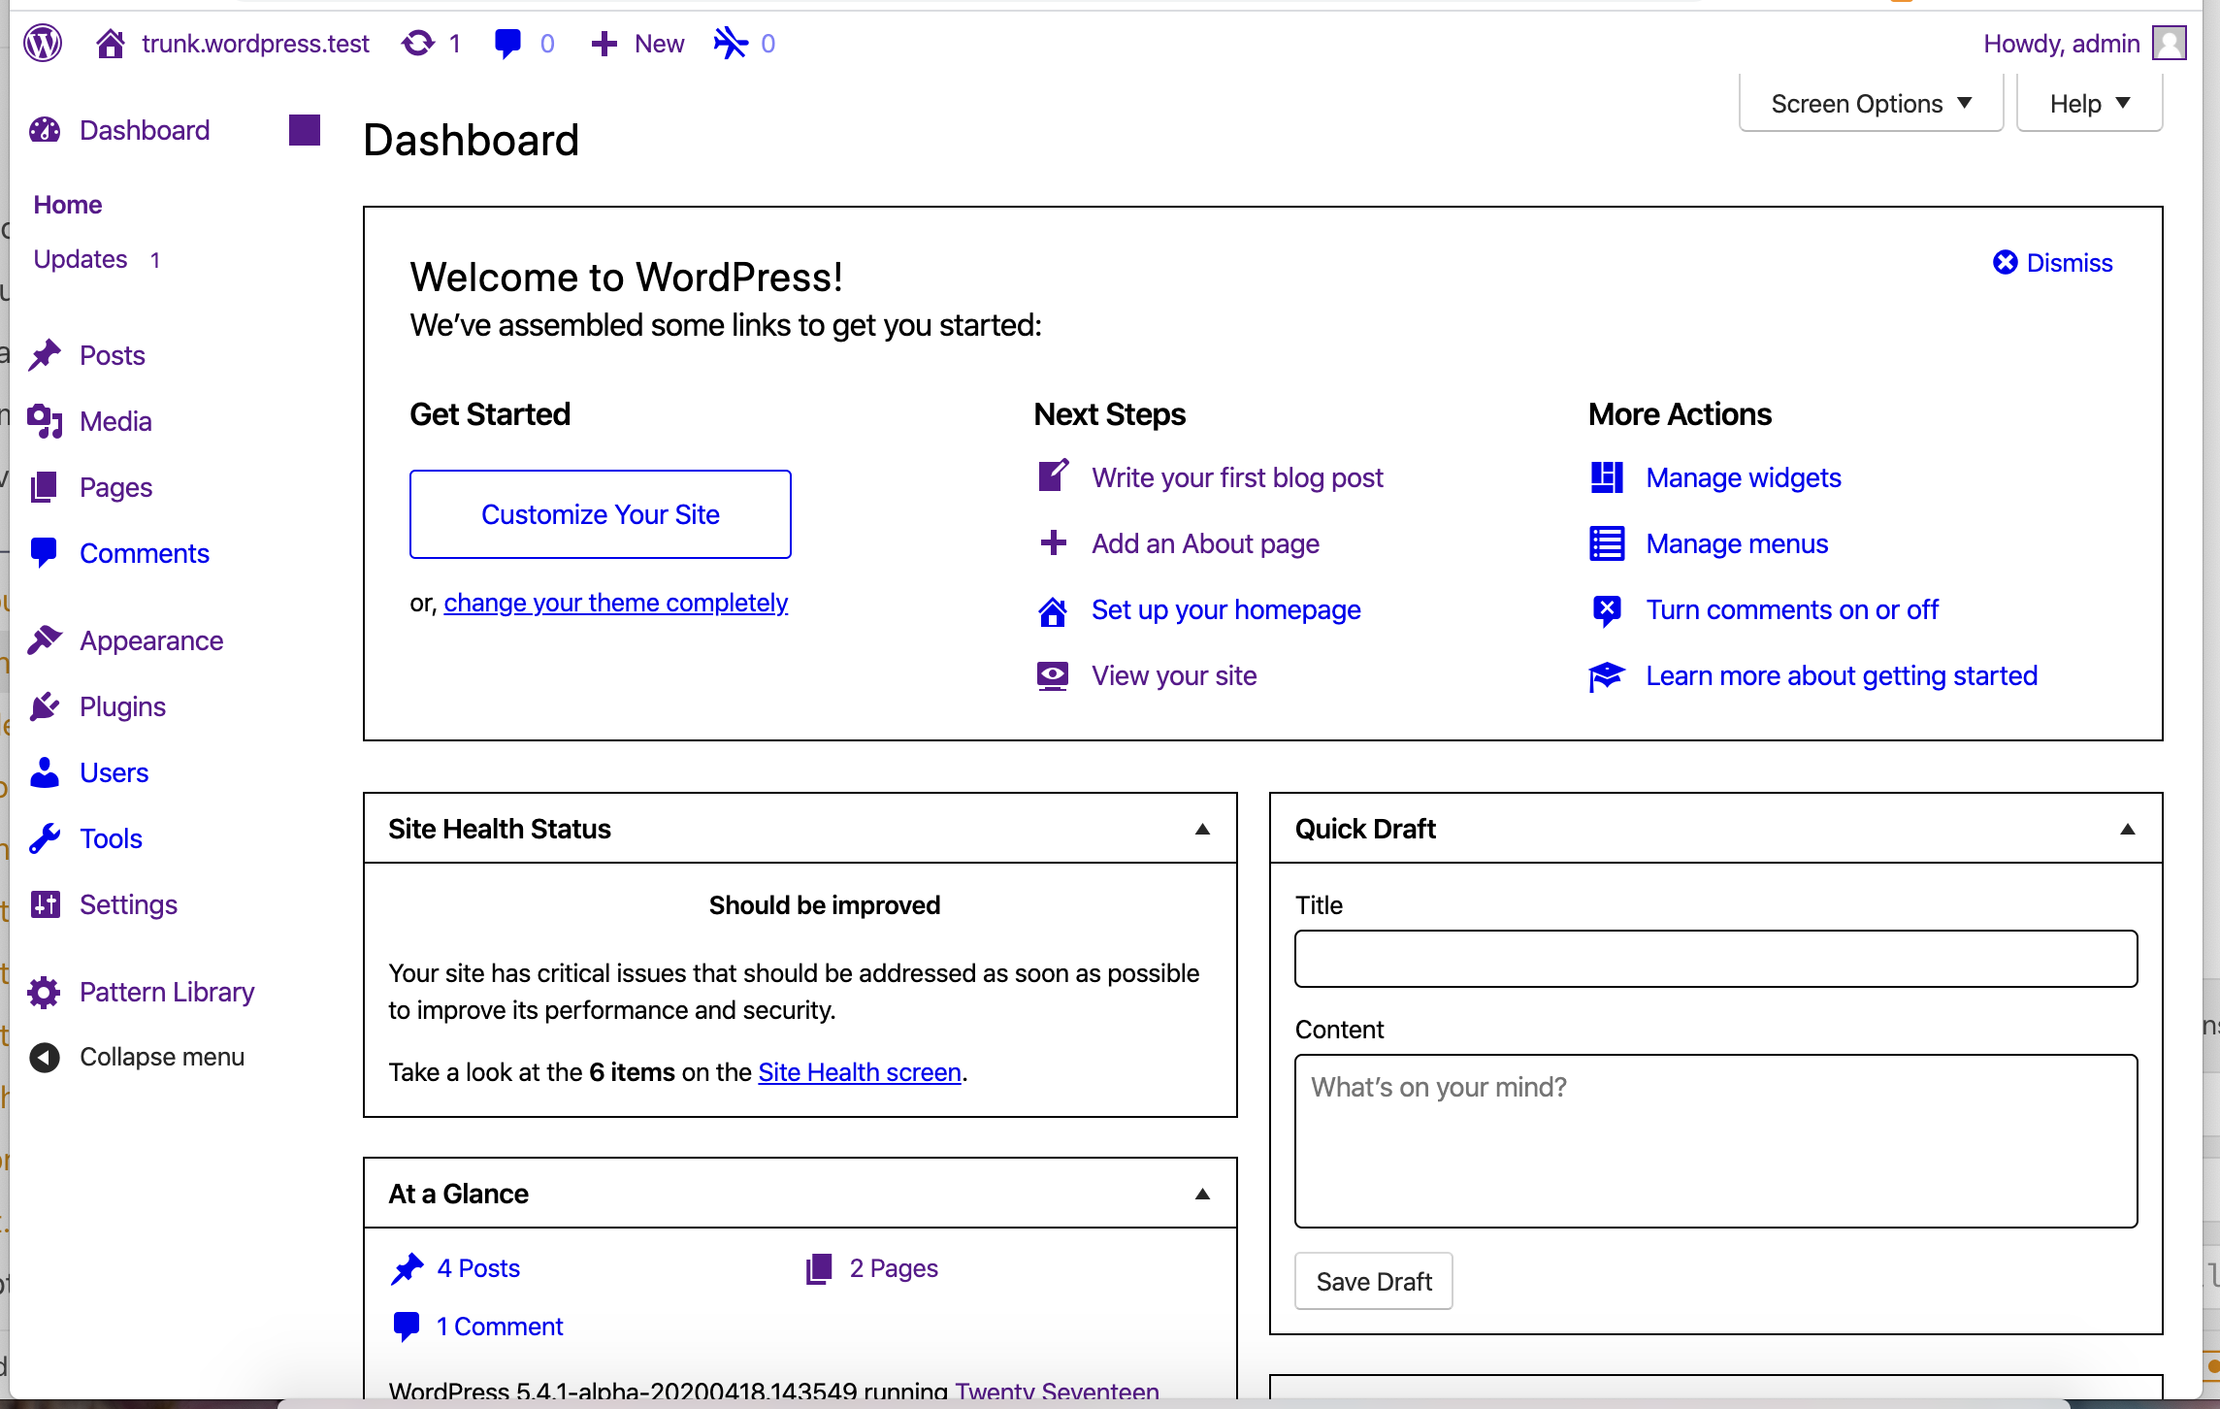
Task: Click the comment-x icon beside Turn comments on or off
Action: (x=1607, y=610)
